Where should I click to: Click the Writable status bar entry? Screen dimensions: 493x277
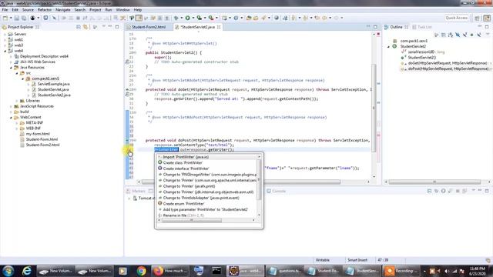322,260
